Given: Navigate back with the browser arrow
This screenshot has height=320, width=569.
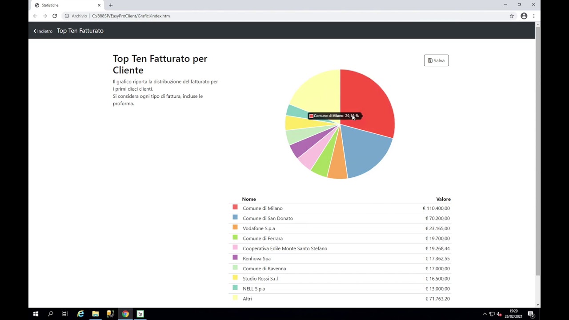Looking at the screenshot, I should point(35,16).
